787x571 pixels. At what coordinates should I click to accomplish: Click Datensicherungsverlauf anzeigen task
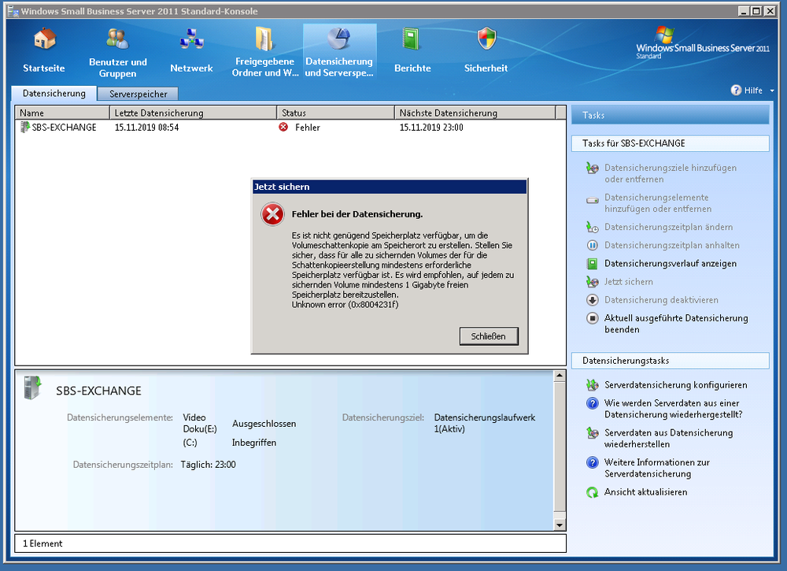(x=670, y=264)
